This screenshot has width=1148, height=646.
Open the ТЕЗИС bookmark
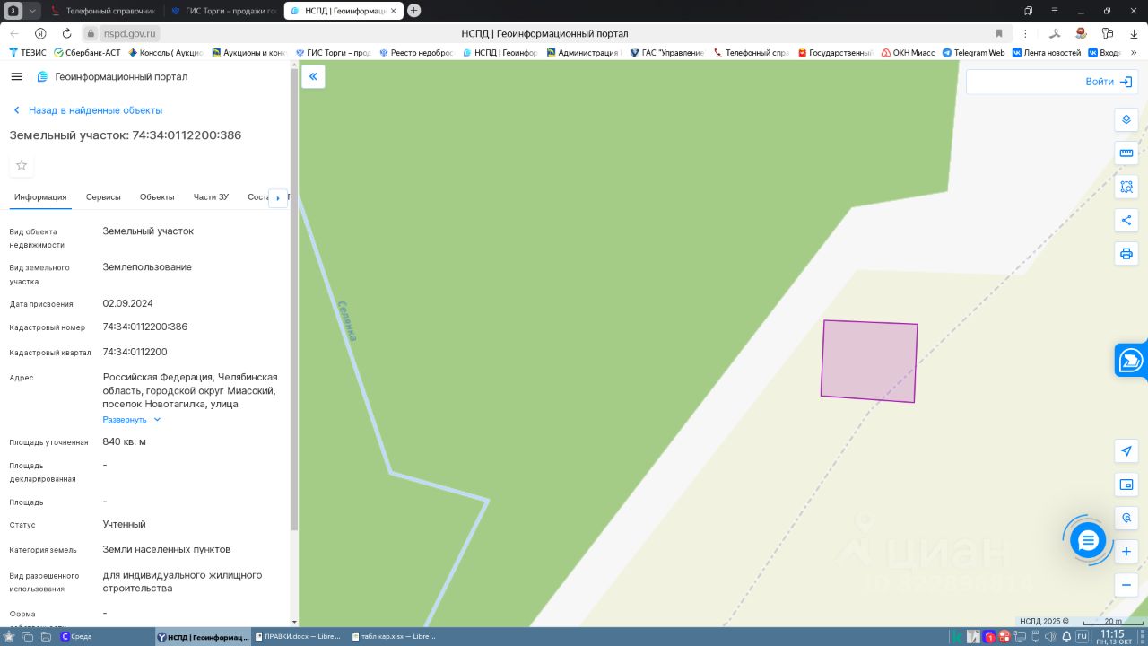click(x=27, y=53)
